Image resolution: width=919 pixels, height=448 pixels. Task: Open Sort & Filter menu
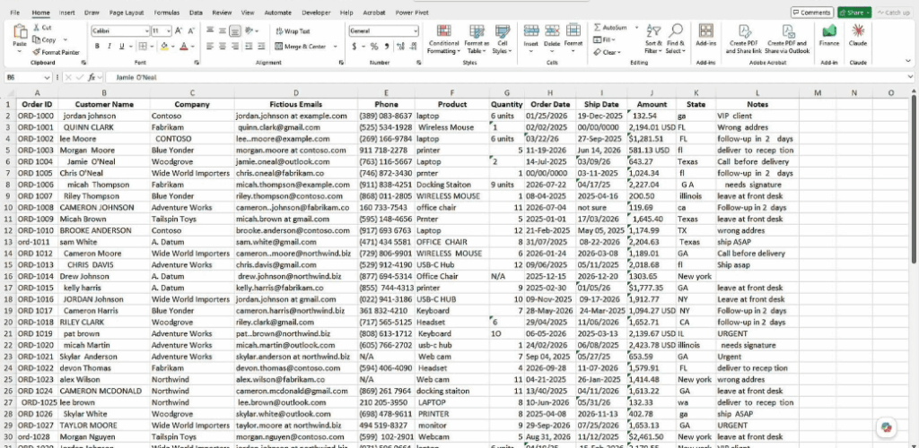pos(653,39)
